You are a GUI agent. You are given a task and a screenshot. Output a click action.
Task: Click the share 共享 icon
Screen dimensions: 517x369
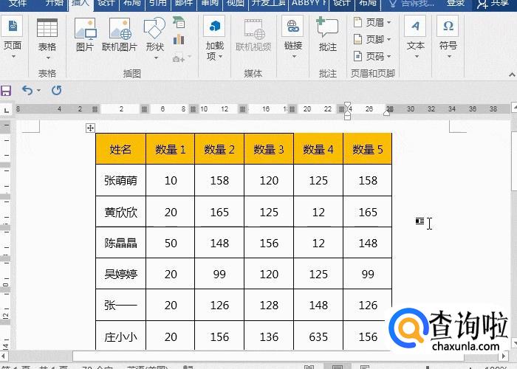(x=494, y=3)
